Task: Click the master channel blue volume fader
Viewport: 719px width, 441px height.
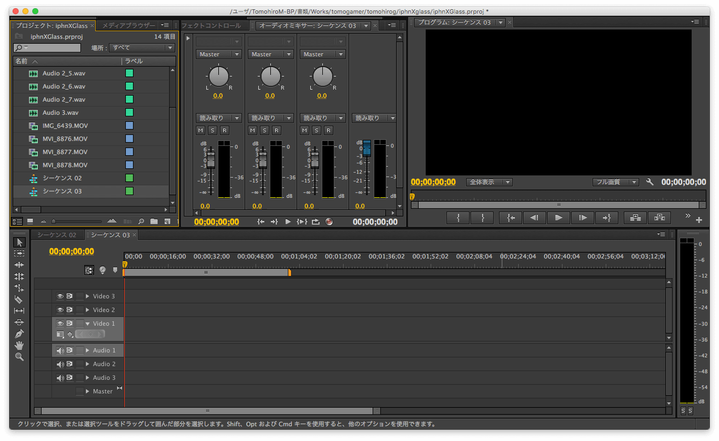Action: [x=367, y=148]
